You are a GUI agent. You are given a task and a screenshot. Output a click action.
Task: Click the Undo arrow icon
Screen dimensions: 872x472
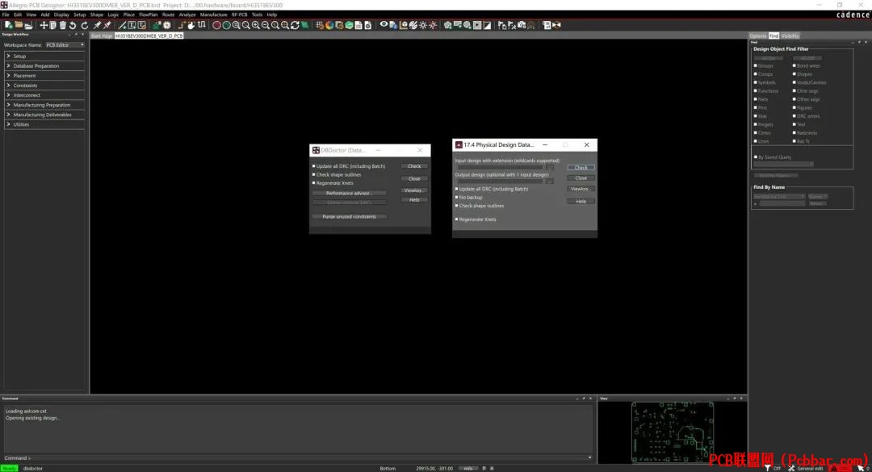pos(73,25)
